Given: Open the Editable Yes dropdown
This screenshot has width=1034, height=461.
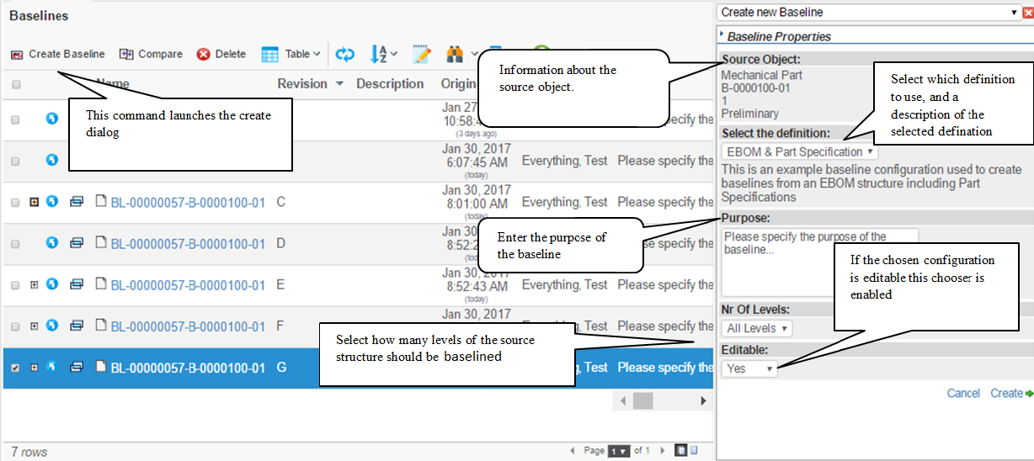Looking at the screenshot, I should (x=749, y=368).
